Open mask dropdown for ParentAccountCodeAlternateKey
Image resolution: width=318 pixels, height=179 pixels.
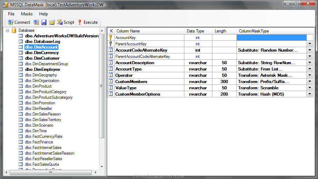click(x=310, y=56)
